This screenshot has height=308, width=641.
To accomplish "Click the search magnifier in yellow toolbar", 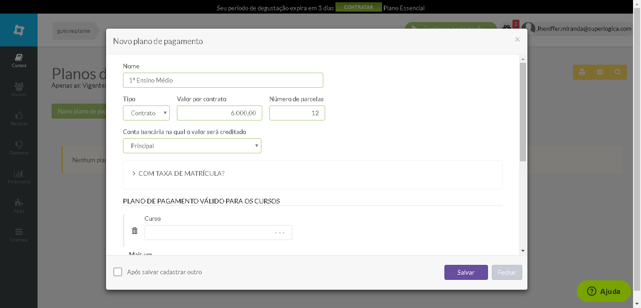I will [x=618, y=72].
